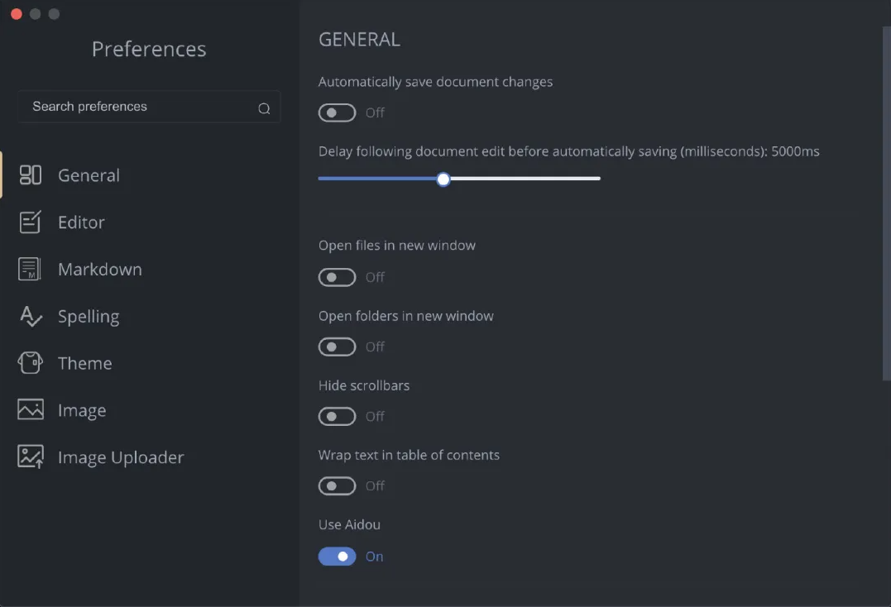This screenshot has height=607, width=891.
Task: Open the Image Uploader settings label
Action: pos(121,457)
